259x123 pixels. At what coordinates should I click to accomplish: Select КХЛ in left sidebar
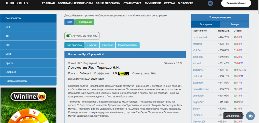pyautogui.click(x=28, y=36)
